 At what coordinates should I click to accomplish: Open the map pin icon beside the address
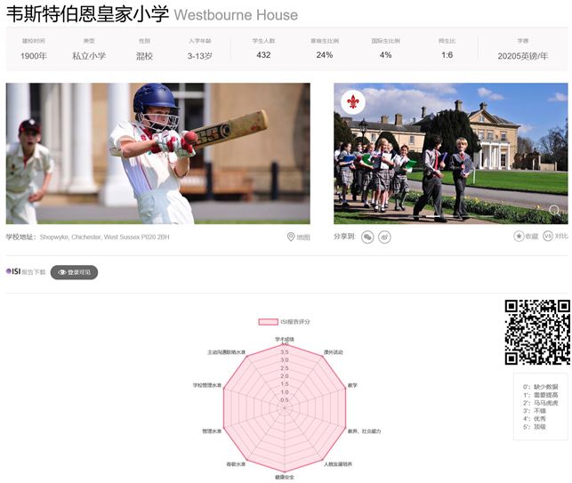pos(291,237)
